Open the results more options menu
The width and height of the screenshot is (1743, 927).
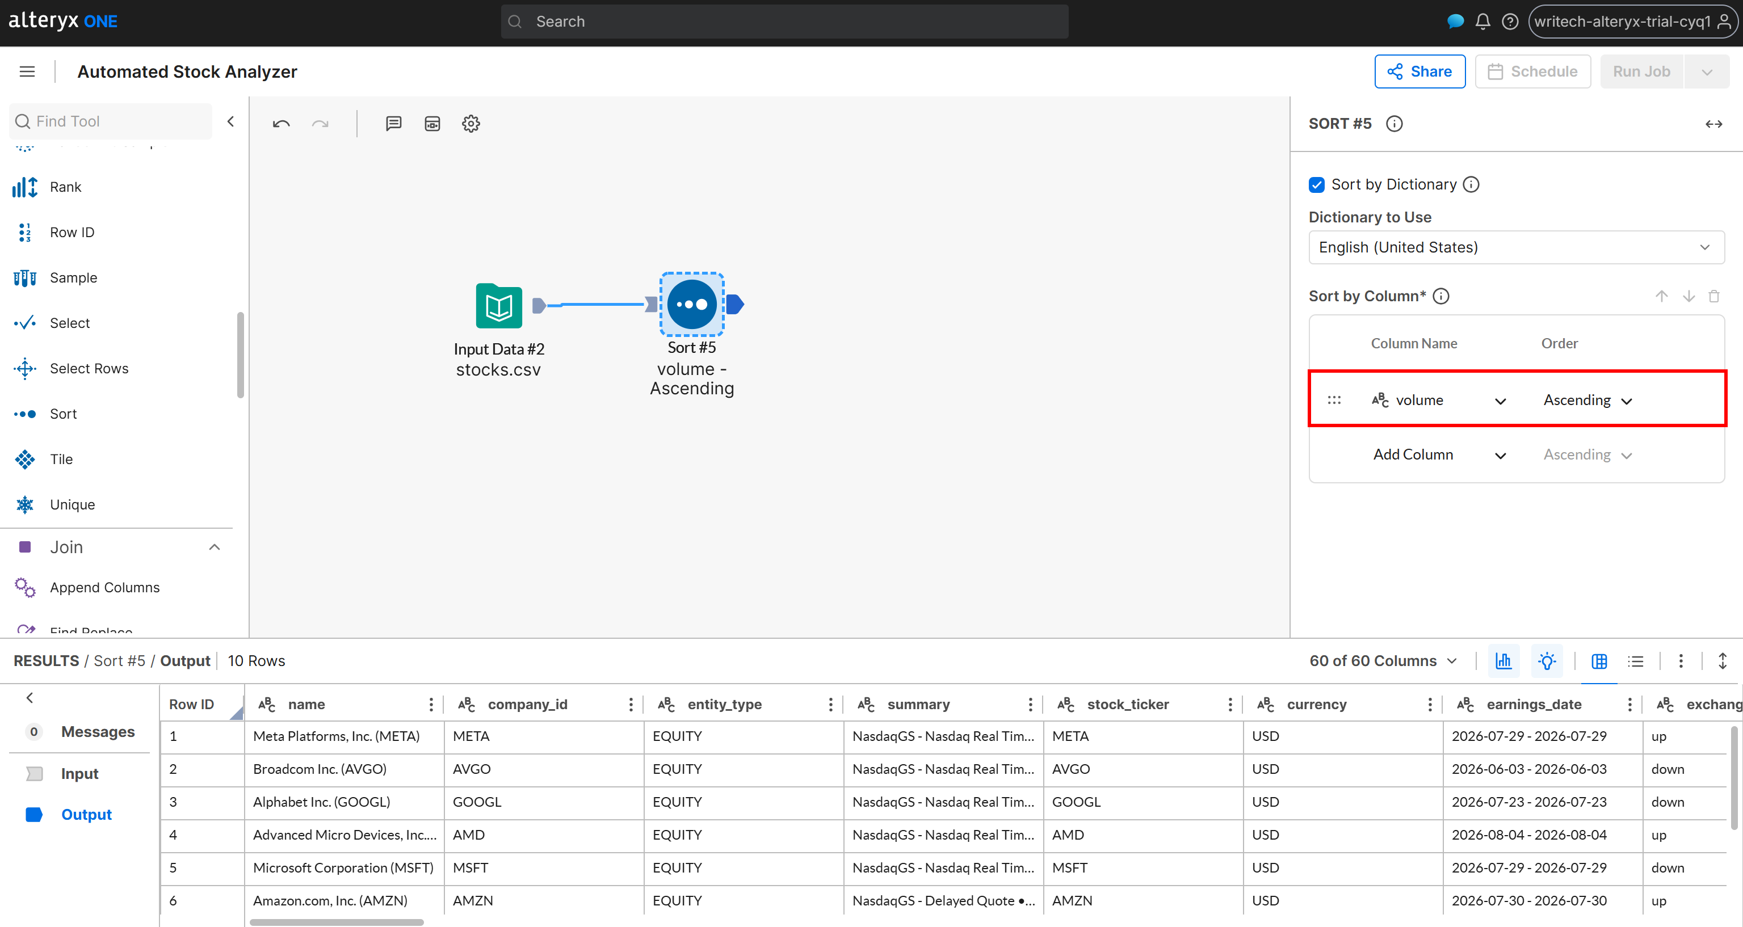point(1681,661)
